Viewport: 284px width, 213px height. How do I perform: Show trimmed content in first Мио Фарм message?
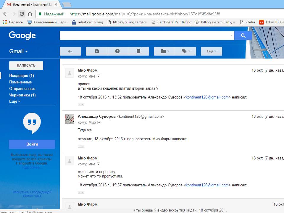(81, 104)
